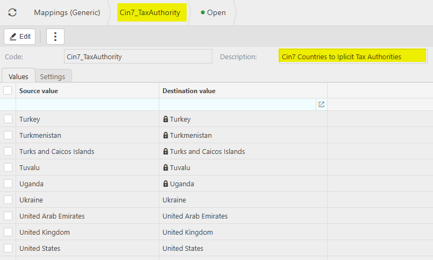Navigate to Mappings (Generic) breadcrumb
Viewport: 433px width, 260px height.
click(67, 12)
